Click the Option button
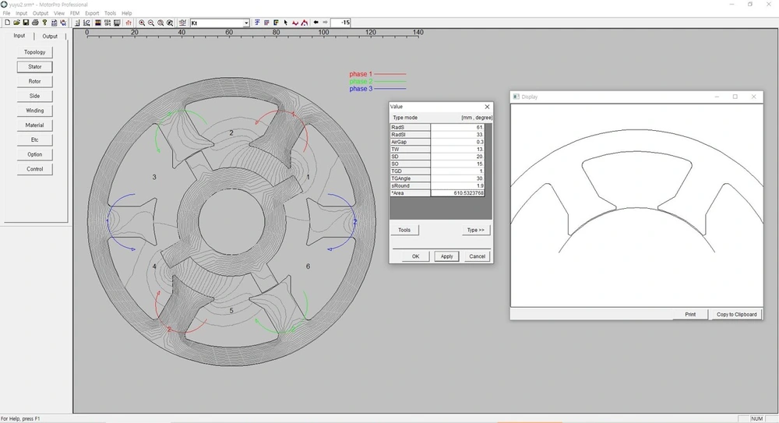 pos(35,154)
